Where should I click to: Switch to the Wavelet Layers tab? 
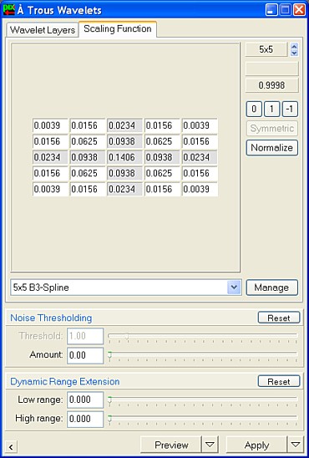(43, 30)
